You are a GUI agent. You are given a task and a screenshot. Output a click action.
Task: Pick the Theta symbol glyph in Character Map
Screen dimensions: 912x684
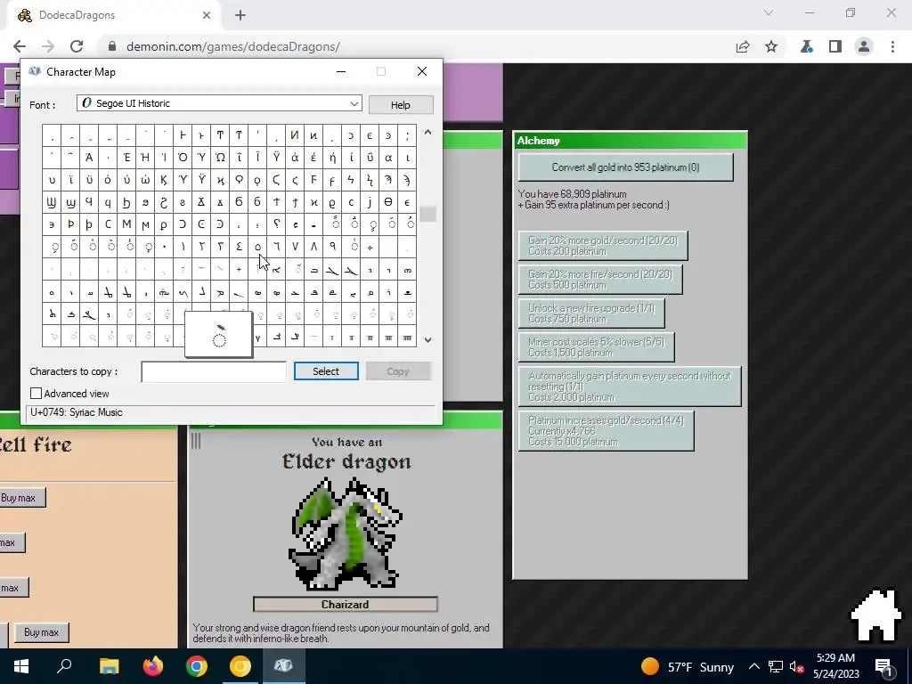[388, 202]
